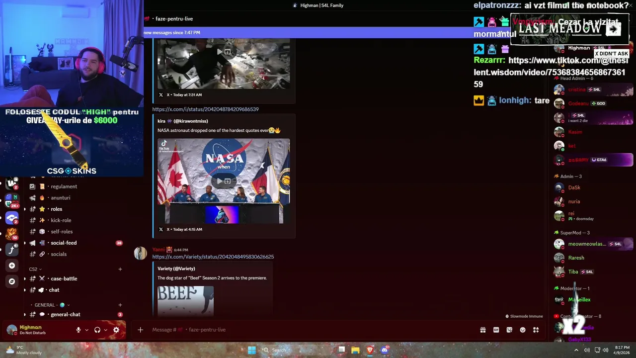This screenshot has width=636, height=358.
Task: Open the anunturi channel
Action: [x=60, y=198]
